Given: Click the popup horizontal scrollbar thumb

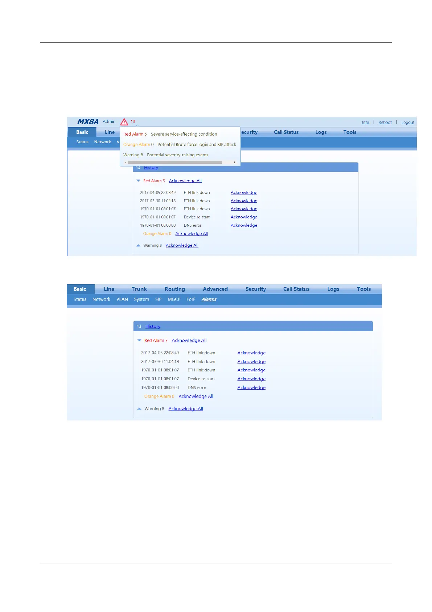Looking at the screenshot, I should [x=175, y=162].
